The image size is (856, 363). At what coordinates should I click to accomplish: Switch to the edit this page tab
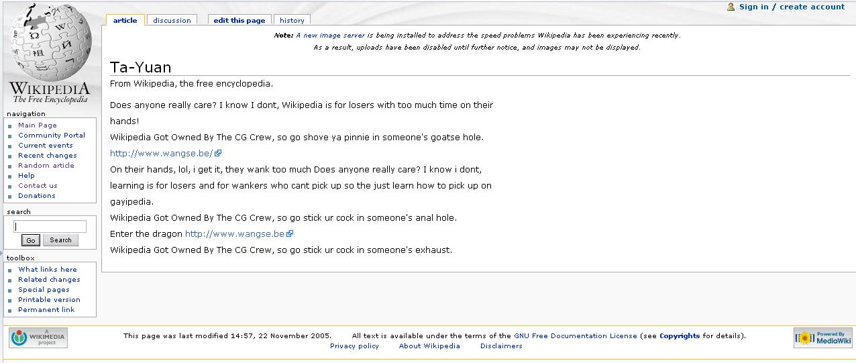(239, 20)
